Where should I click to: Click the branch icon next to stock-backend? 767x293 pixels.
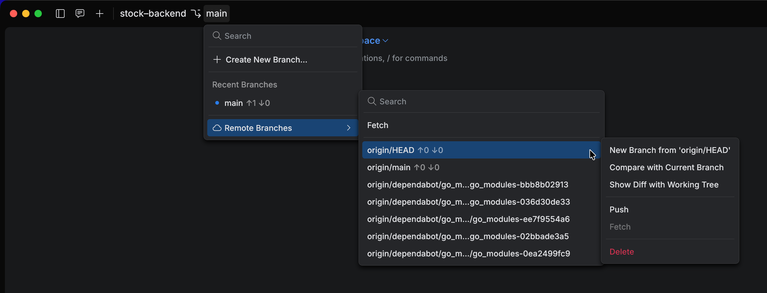click(x=196, y=14)
